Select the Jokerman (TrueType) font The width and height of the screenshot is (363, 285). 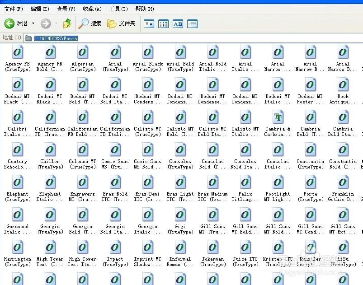[213, 254]
